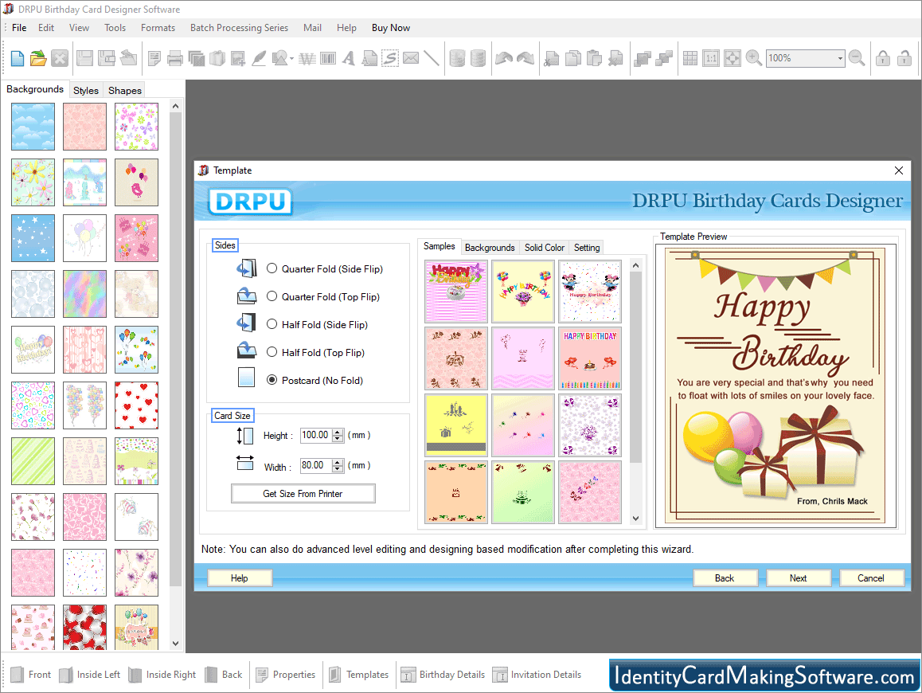Click the Lock padlock icon

point(883,58)
